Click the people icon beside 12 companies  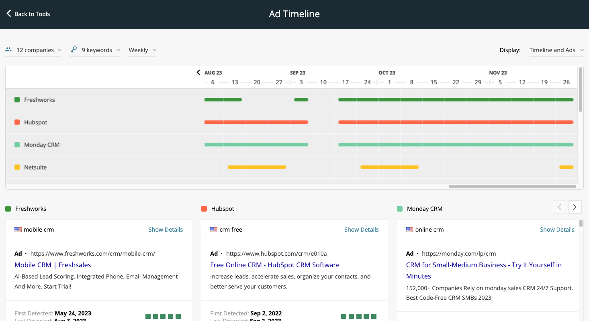coord(8,50)
